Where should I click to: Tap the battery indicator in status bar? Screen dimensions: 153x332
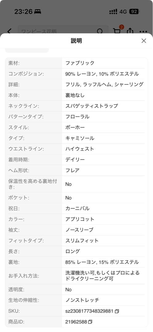[134, 11]
